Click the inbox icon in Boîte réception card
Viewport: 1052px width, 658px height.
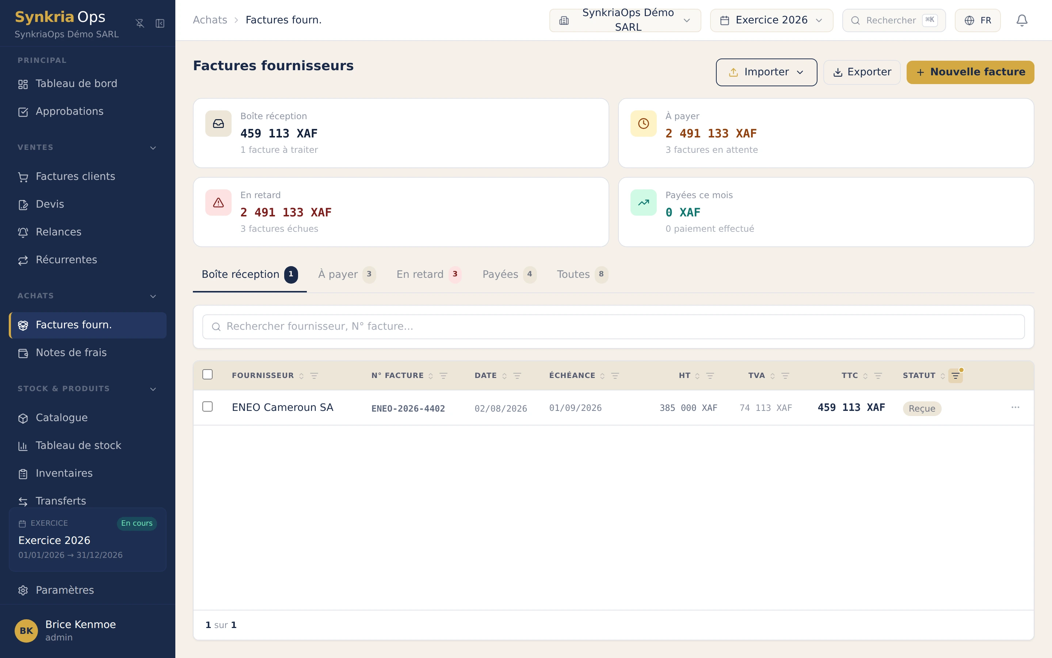point(218,124)
